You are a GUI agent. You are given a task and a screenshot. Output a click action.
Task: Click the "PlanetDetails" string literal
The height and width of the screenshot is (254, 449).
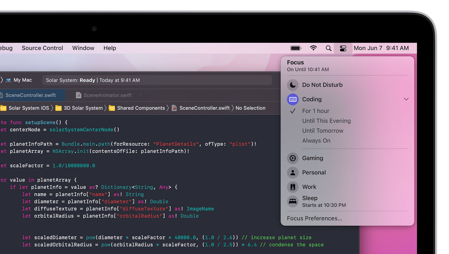(176, 144)
